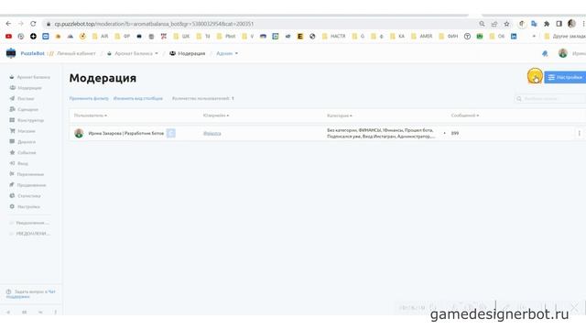Click Личный кабинет breadcrumb link
The image size is (586, 330).
(x=76, y=53)
